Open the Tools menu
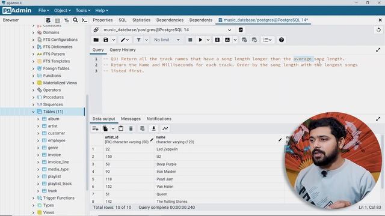Viewport: 385px width, 216px height. (83, 11)
